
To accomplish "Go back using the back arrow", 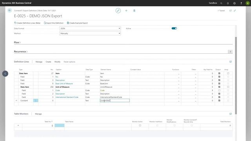I will 9,11.
